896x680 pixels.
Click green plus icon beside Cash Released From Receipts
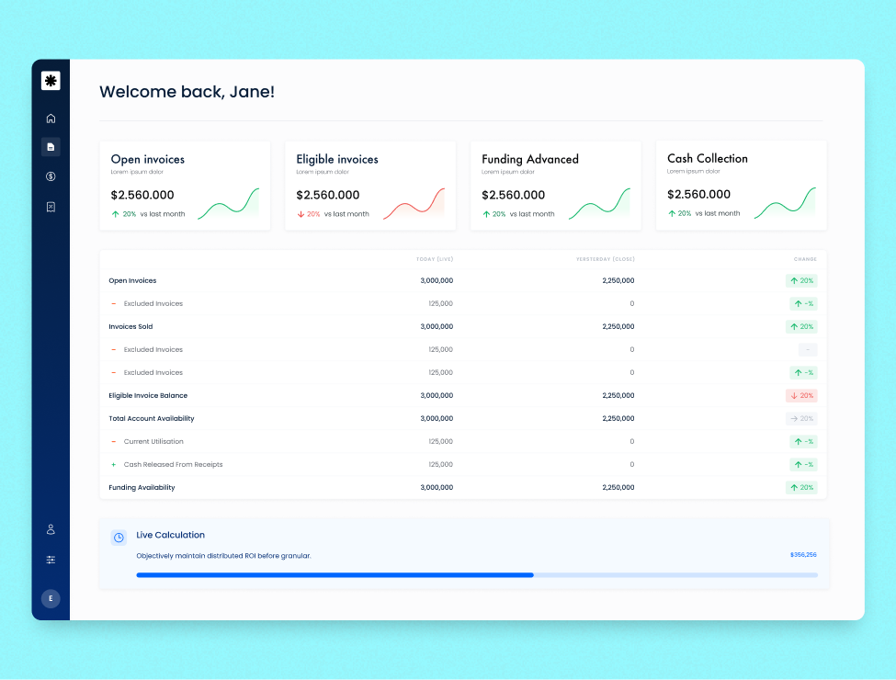[x=114, y=465]
